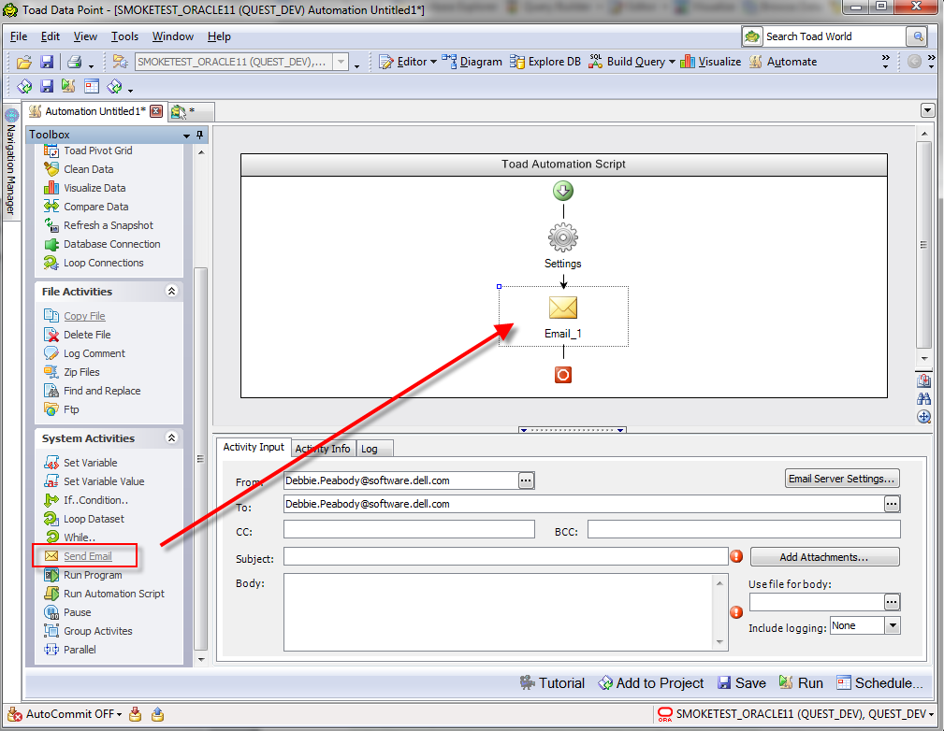Select Send Email activity
Screen dimensions: 944x731
pos(79,556)
